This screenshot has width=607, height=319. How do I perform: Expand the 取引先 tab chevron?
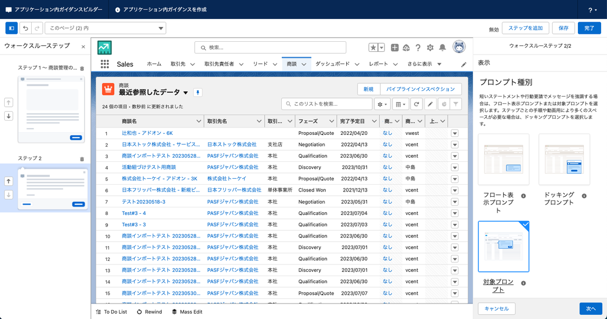point(192,64)
